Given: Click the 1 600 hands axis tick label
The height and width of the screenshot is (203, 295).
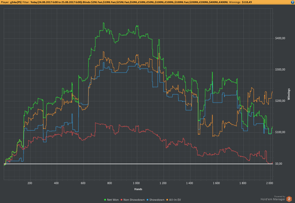Looking at the screenshot, I should (x=216, y=183).
